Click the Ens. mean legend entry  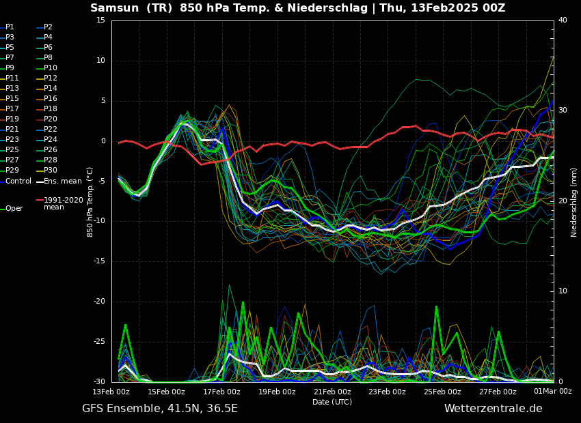pos(59,181)
